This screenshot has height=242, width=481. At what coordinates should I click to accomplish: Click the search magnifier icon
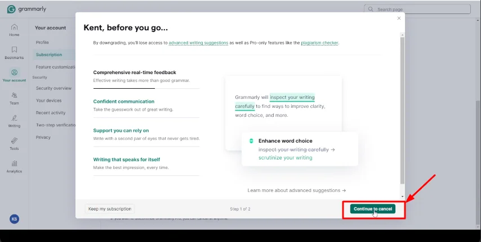coord(371,9)
